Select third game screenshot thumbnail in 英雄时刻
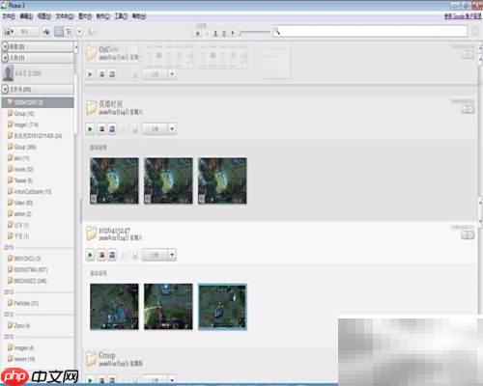The width and height of the screenshot is (483, 386). [x=222, y=180]
